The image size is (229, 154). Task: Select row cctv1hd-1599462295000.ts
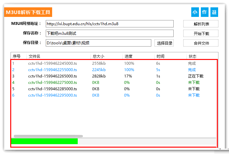[114, 95]
